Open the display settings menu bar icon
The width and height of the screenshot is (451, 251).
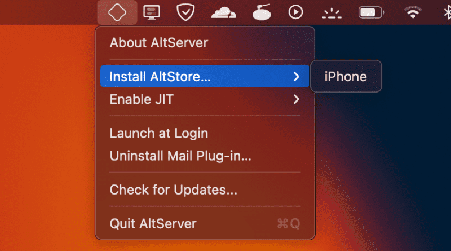pyautogui.click(x=152, y=12)
